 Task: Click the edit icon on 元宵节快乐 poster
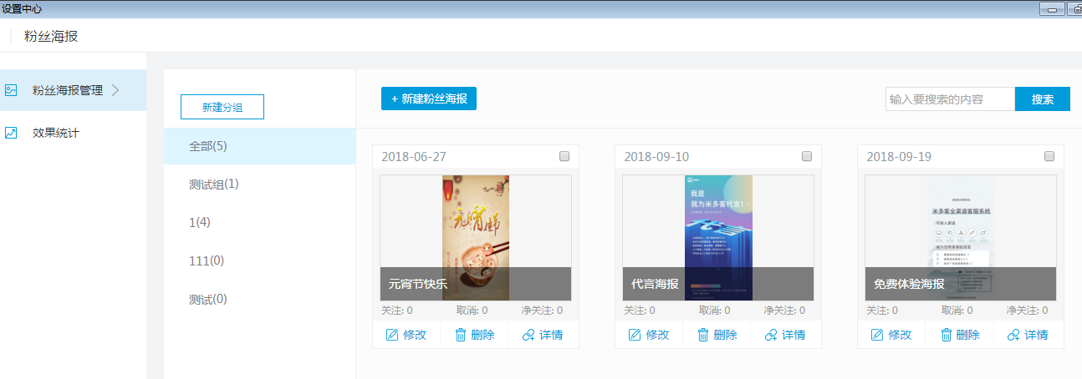[392, 335]
